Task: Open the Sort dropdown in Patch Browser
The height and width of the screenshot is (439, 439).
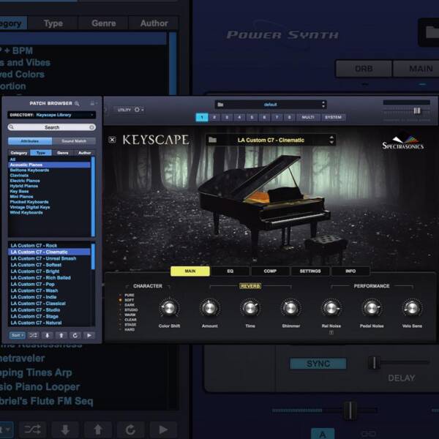Action: click(x=18, y=335)
